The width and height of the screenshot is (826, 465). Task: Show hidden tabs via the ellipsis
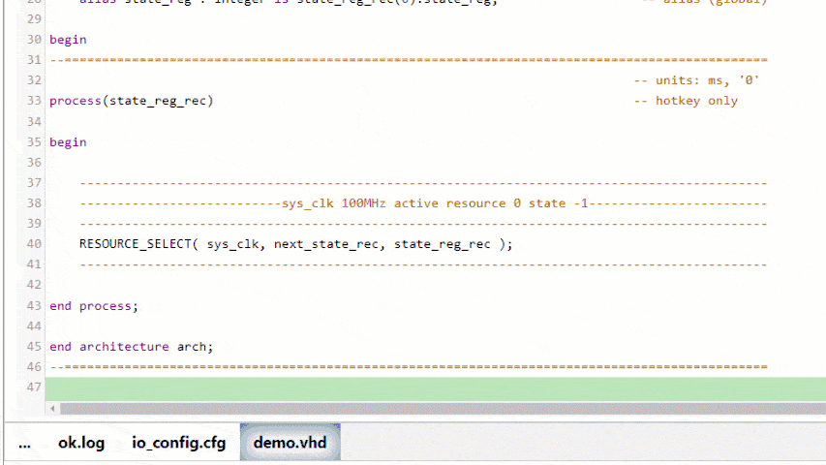tap(25, 444)
